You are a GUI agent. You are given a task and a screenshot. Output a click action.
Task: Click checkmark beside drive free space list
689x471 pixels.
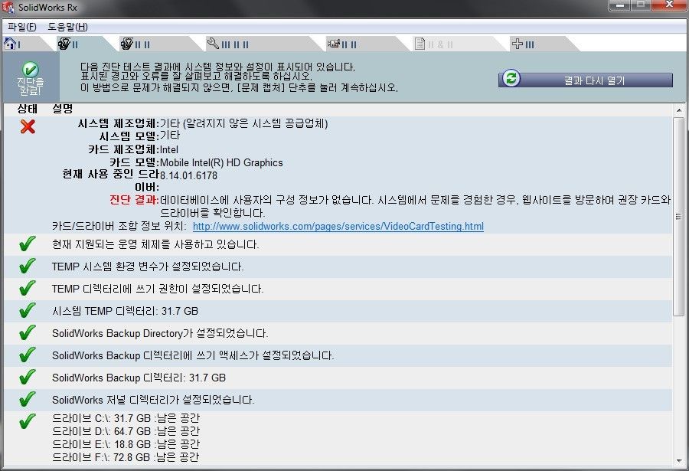pos(28,421)
